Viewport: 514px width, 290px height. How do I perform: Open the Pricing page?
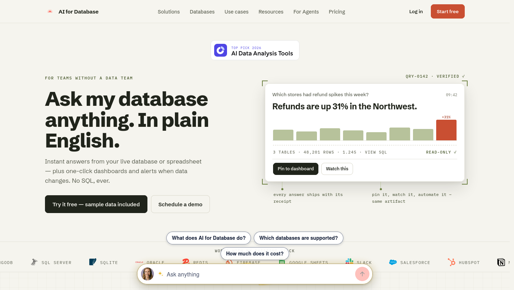point(337,12)
